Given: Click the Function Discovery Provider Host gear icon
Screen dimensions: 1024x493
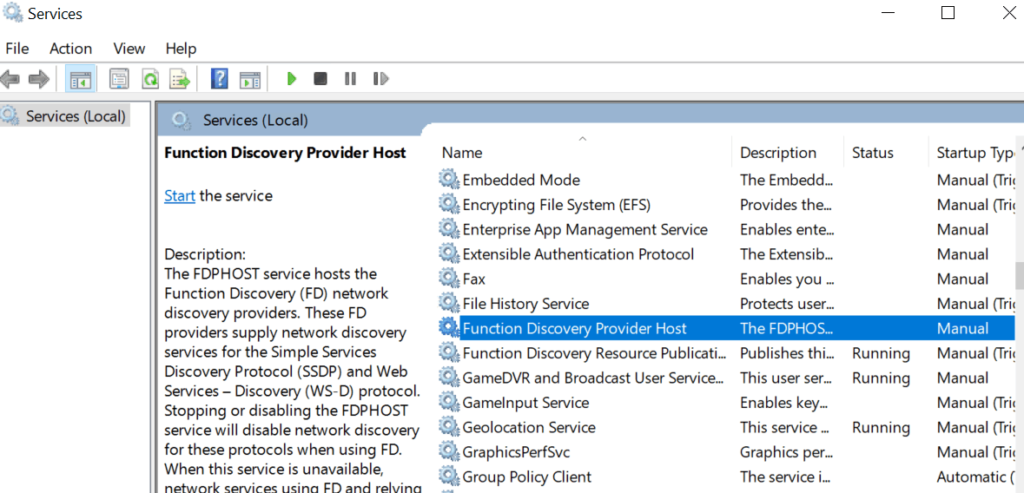Looking at the screenshot, I should tap(449, 327).
